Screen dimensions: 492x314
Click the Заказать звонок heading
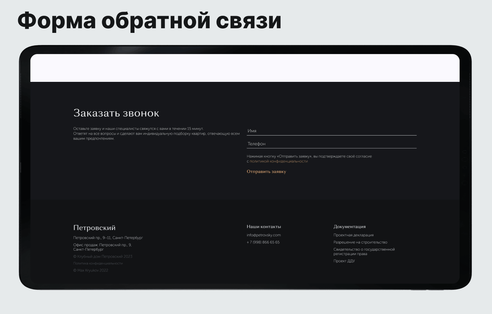116,113
